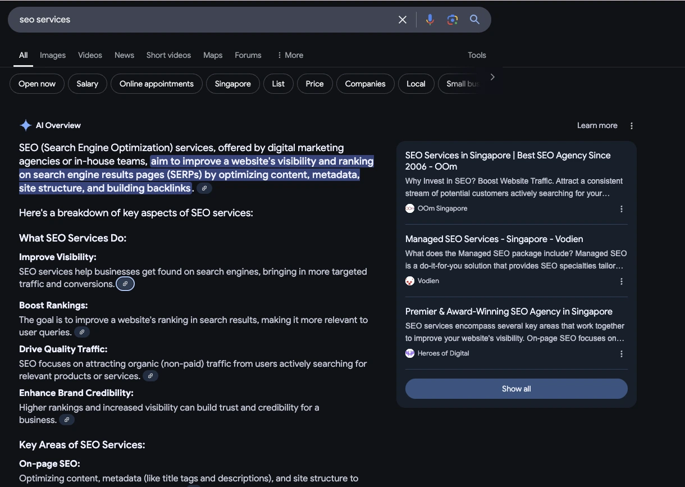Select the List filter chip

tap(278, 84)
